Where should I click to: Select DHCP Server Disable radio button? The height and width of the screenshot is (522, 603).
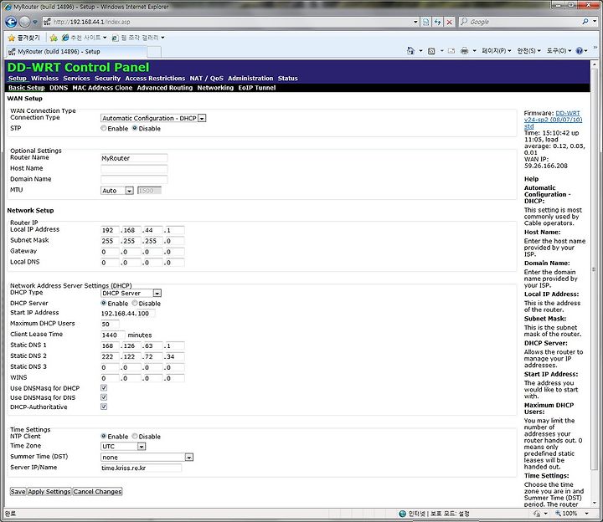(135, 303)
